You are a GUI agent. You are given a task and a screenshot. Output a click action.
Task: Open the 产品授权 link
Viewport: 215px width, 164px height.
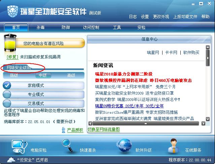coord(75,130)
